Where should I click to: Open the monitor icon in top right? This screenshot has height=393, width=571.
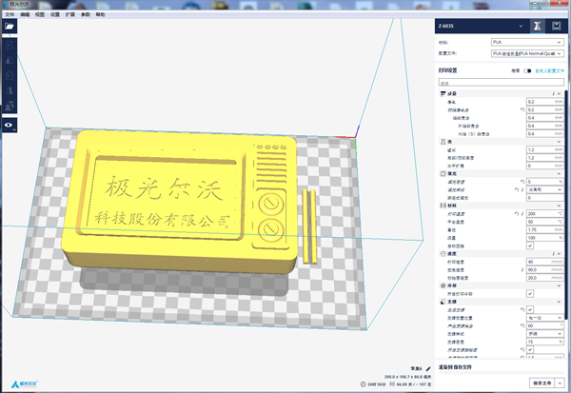(556, 26)
